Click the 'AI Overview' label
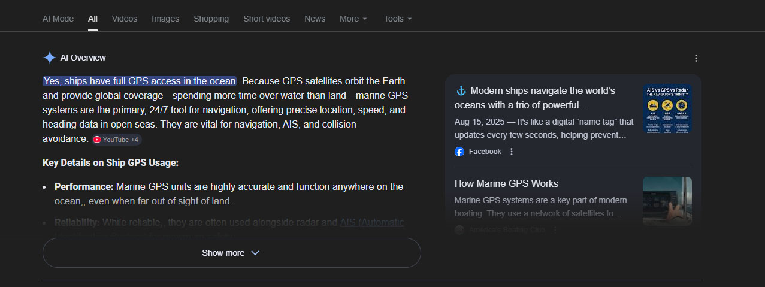Image resolution: width=765 pixels, height=287 pixels. point(83,58)
